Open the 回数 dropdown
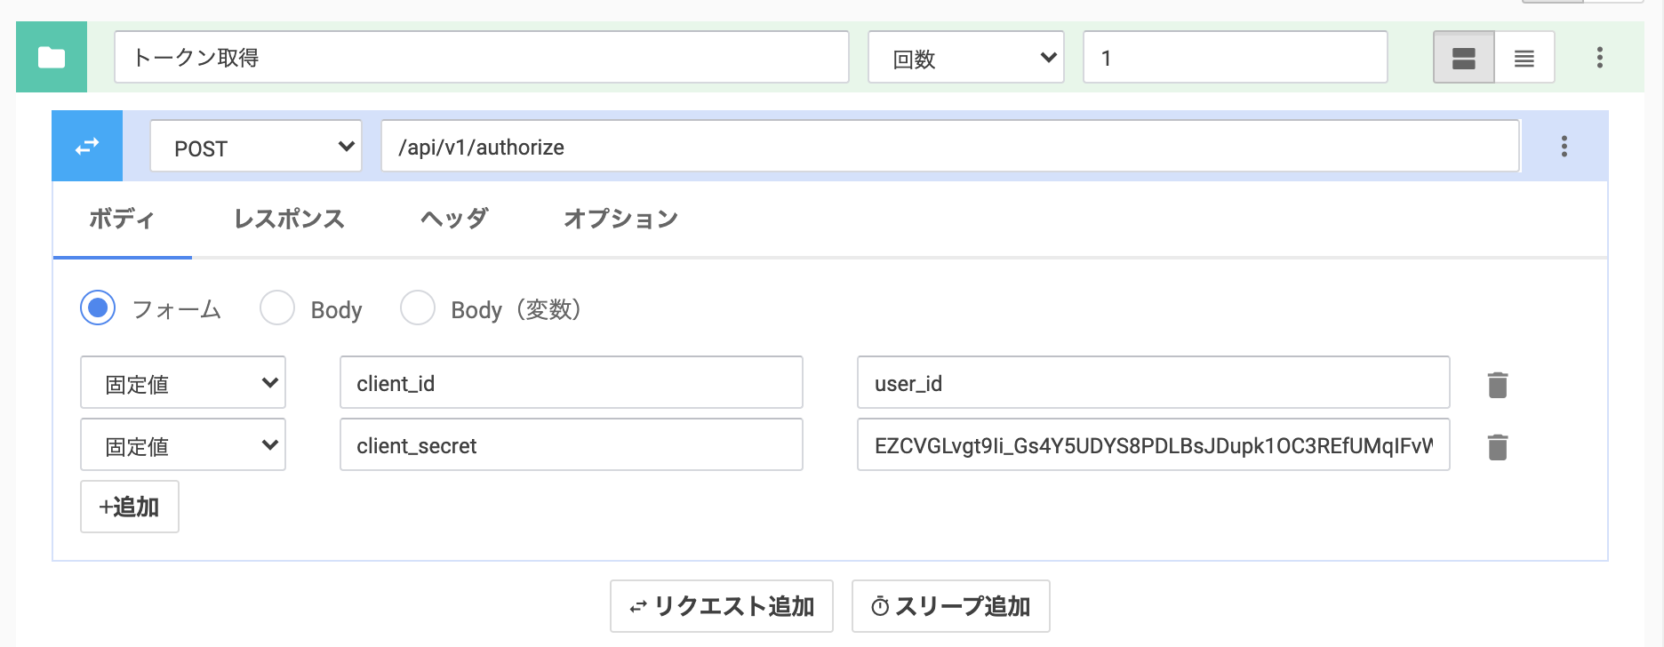This screenshot has width=1664, height=647. tap(966, 58)
